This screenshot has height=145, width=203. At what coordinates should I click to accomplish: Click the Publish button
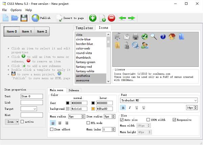(41, 18)
